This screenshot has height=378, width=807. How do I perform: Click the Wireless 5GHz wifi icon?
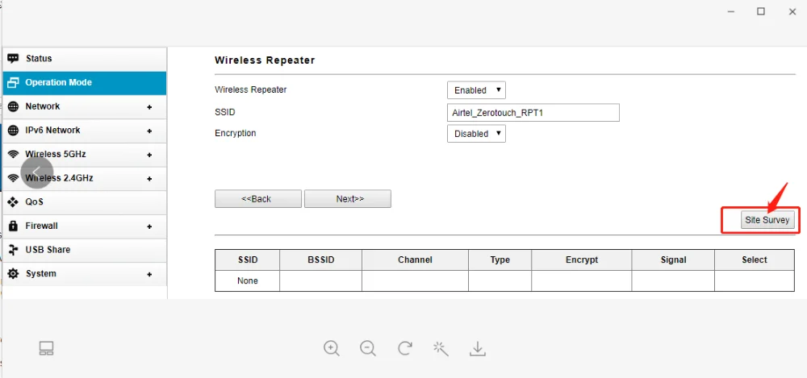pos(14,154)
